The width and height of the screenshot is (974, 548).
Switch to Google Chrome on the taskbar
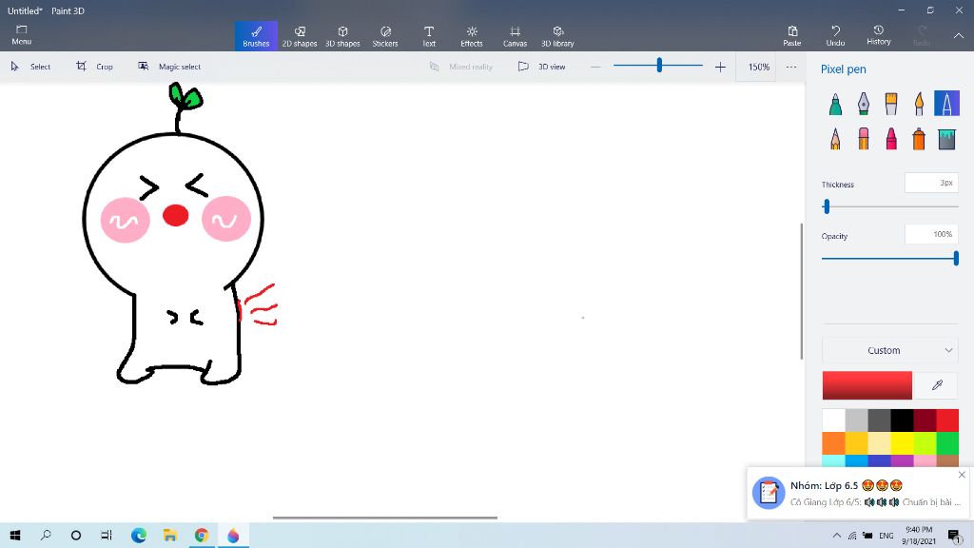tap(202, 535)
